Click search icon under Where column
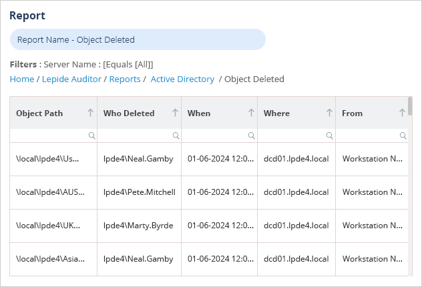Image resolution: width=422 pixels, height=287 pixels. coord(329,135)
